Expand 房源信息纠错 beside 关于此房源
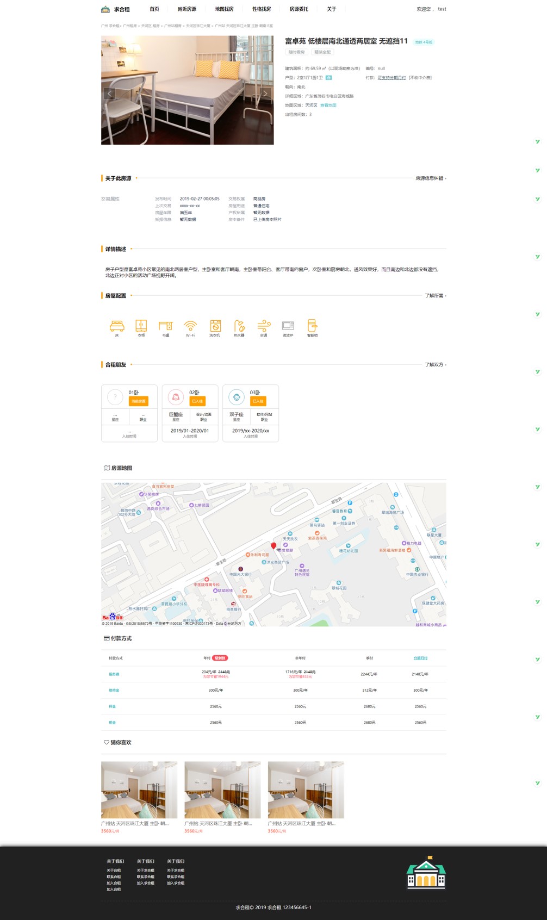Screen dimensions: 547x920 click(430, 178)
